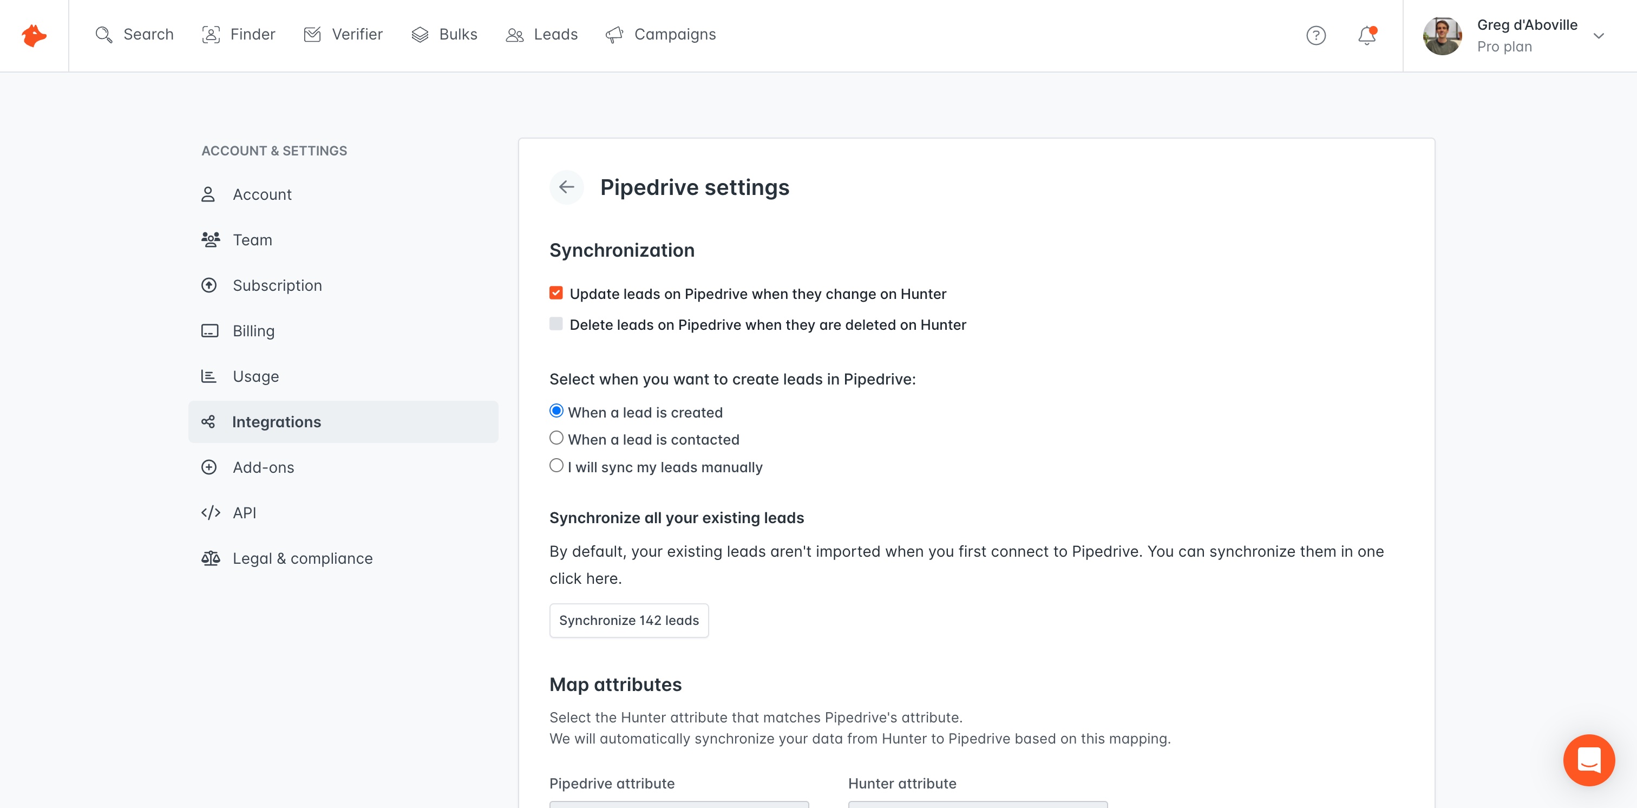The height and width of the screenshot is (808, 1637).
Task: Click the Team group icon in sidebar
Action: [x=211, y=240]
